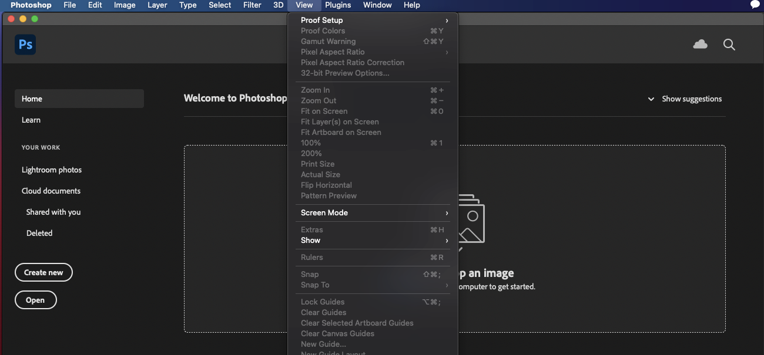Viewport: 764px width, 355px height.
Task: Click the yellow minimize window button
Action: point(23,19)
